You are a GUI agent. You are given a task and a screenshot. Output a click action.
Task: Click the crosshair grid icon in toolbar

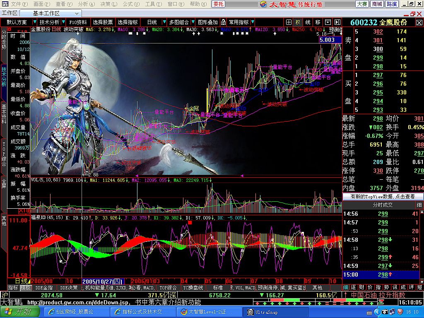pyautogui.click(x=289, y=22)
